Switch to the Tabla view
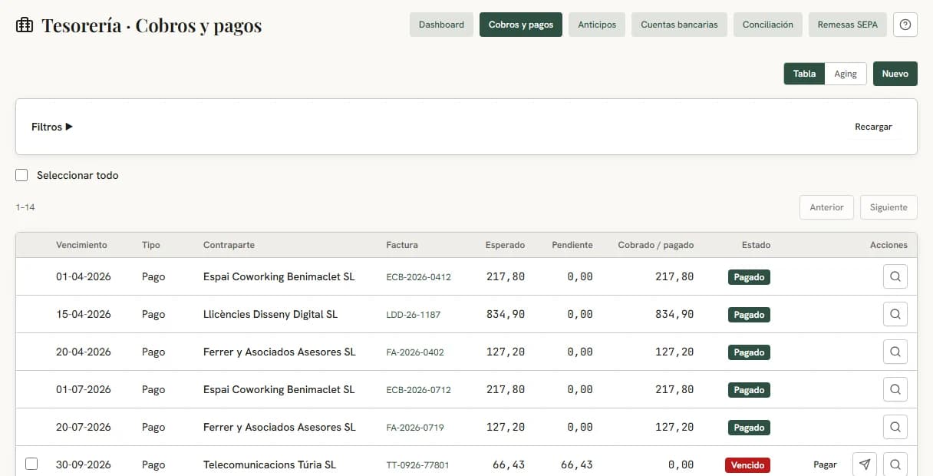Screen dimensions: 933x476 (804, 74)
